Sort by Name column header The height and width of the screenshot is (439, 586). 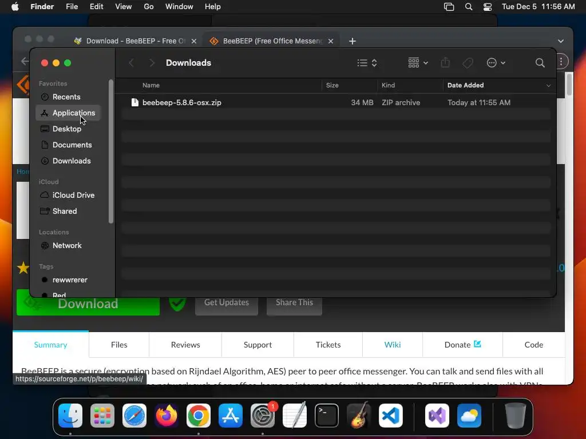(151, 85)
